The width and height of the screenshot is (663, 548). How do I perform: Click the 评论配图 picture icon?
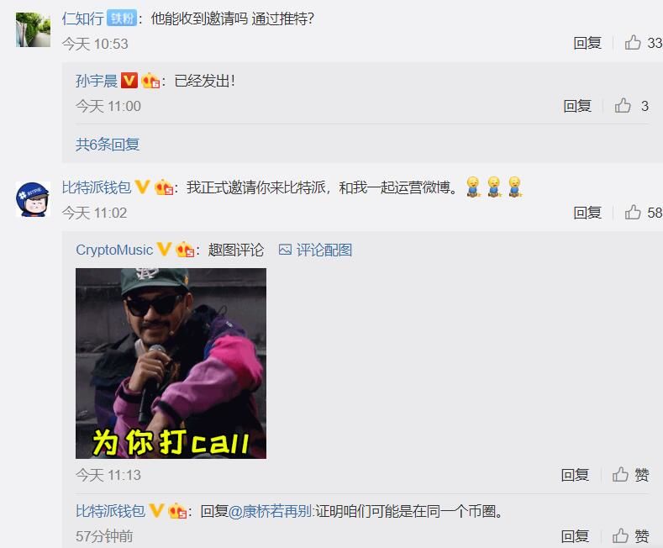tap(285, 250)
